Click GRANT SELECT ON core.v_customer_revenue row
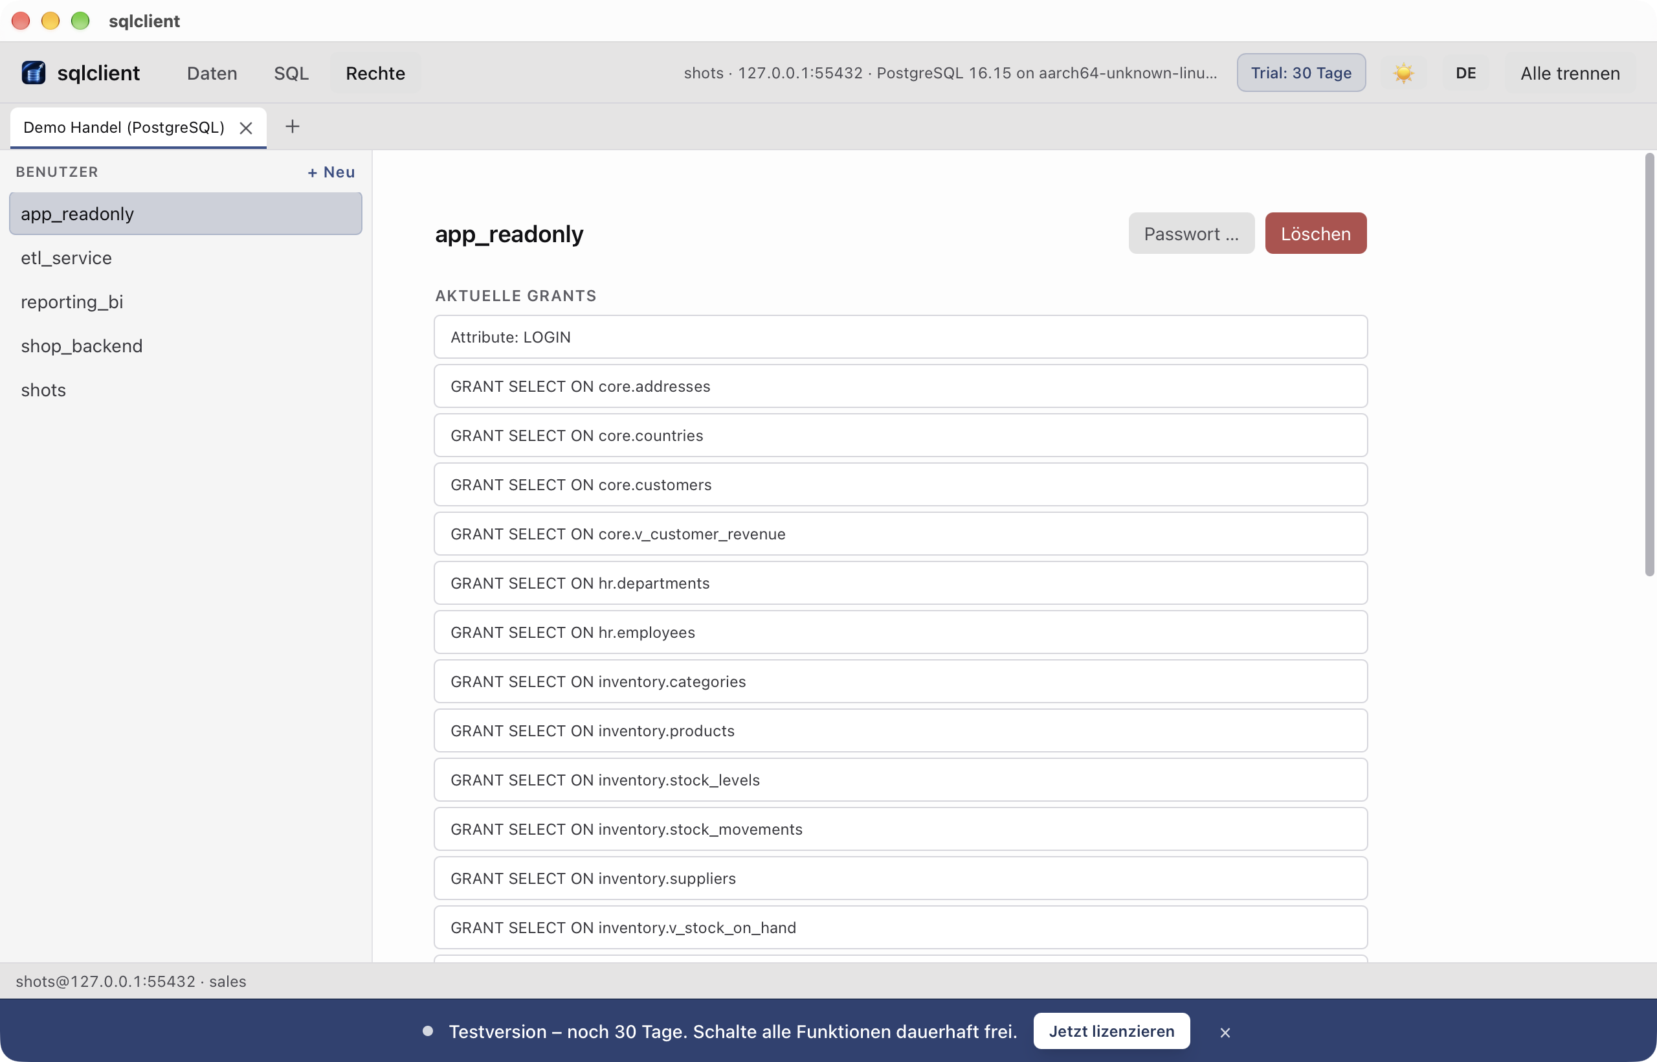 point(900,534)
